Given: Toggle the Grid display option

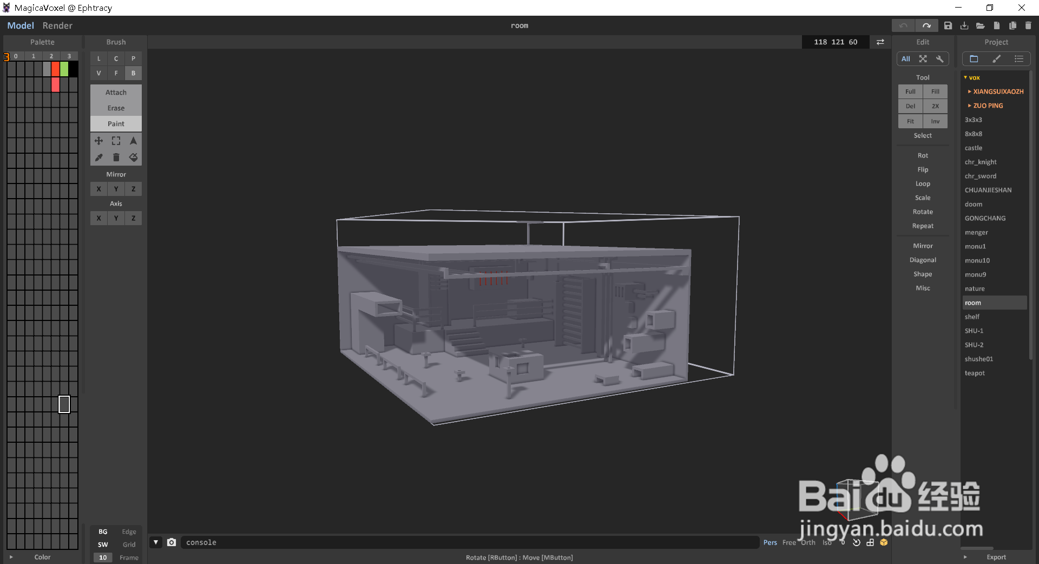Looking at the screenshot, I should click(129, 545).
